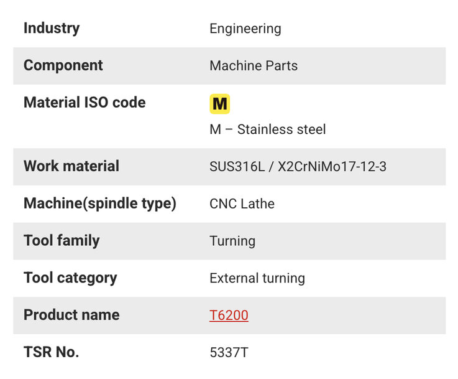Select the Engineering industry value
The image size is (458, 379).
click(245, 29)
